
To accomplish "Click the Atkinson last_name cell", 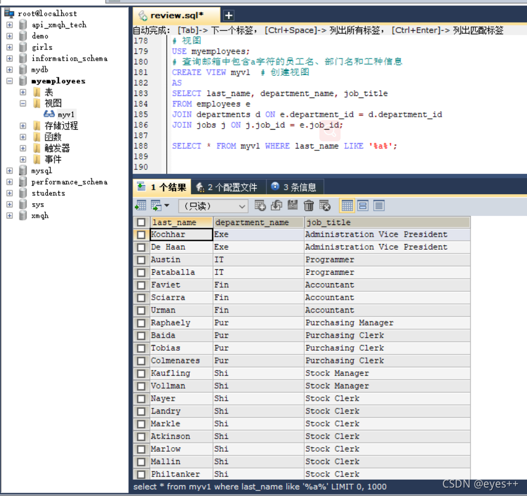I will 181,436.
